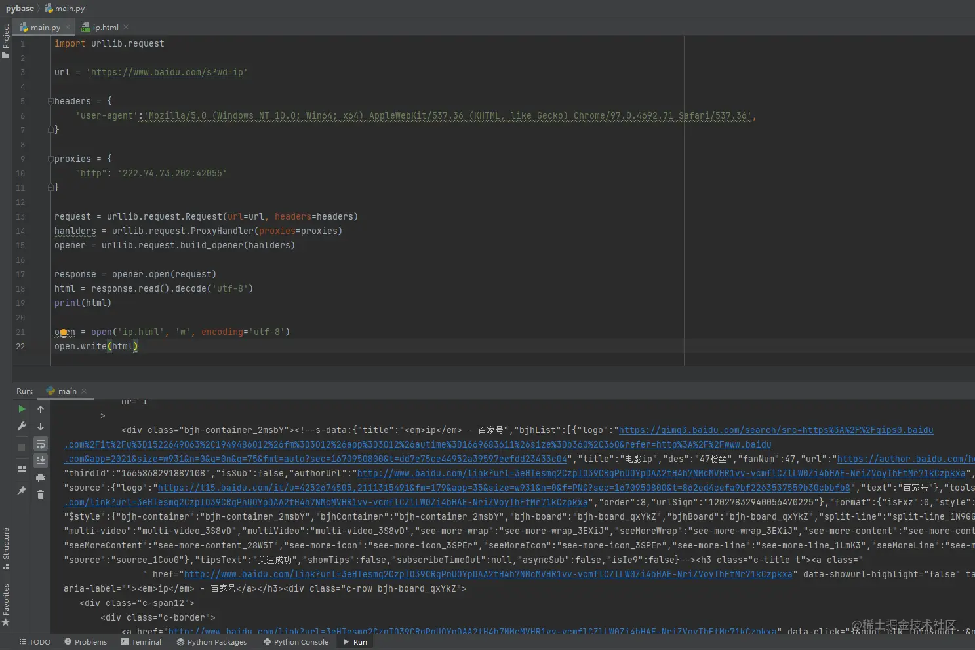The width and height of the screenshot is (975, 650).
Task: Click pybase in the breadcrumb bar
Action: [x=20, y=9]
